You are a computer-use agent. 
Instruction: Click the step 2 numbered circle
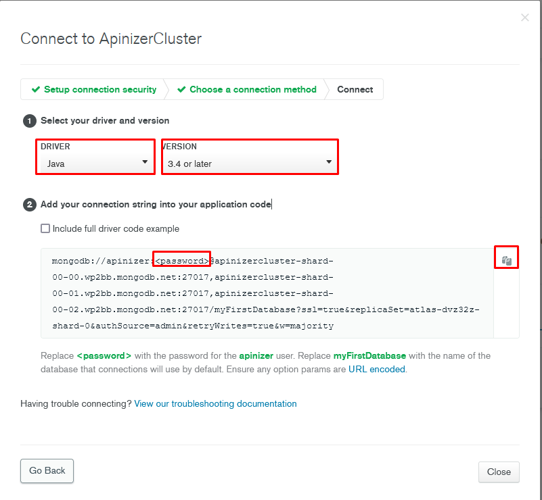coord(28,205)
